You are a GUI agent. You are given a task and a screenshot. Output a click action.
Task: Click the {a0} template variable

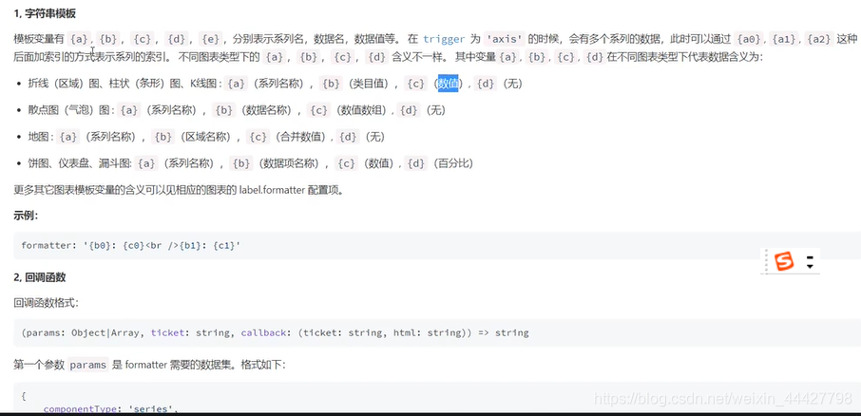(x=749, y=39)
